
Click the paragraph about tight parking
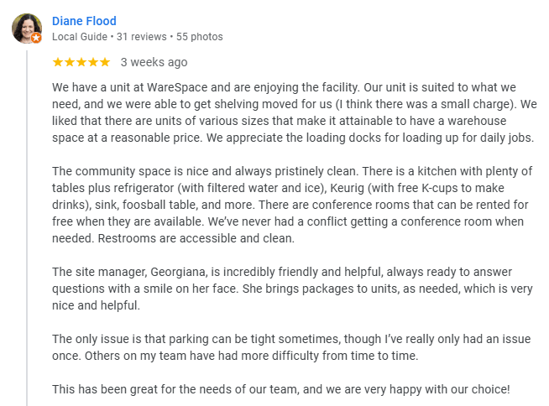point(291,347)
